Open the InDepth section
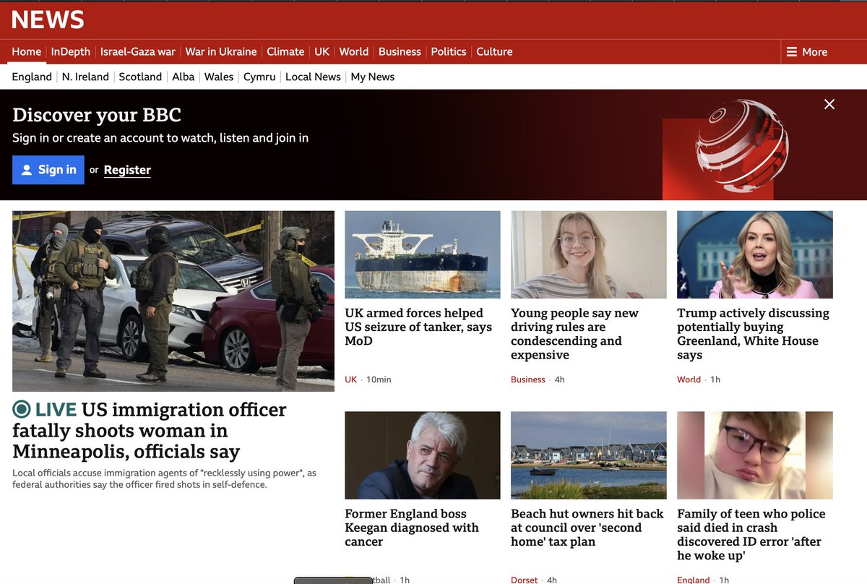 tap(71, 52)
